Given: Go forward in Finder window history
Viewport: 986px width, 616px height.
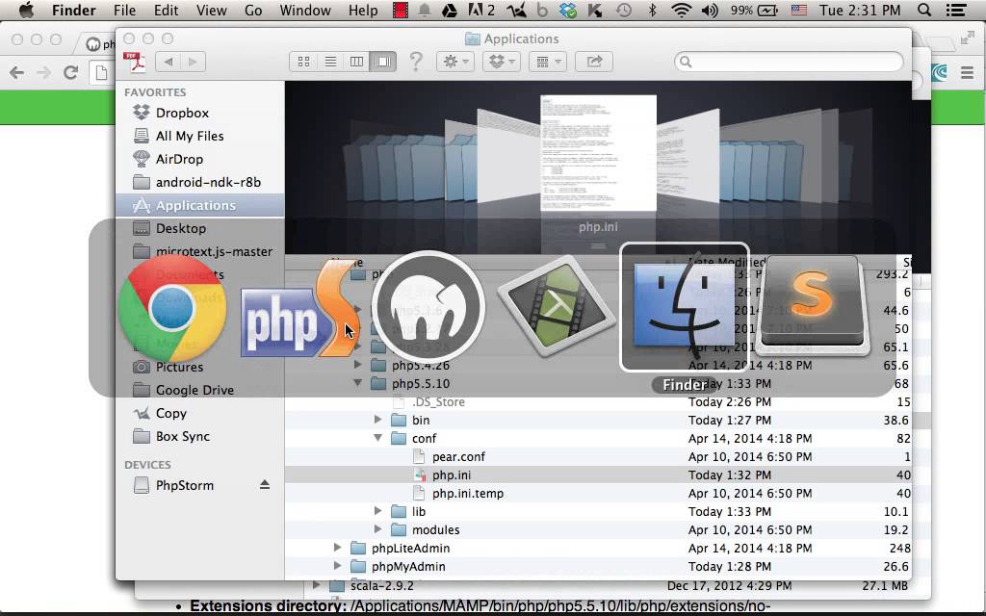Looking at the screenshot, I should click(193, 62).
